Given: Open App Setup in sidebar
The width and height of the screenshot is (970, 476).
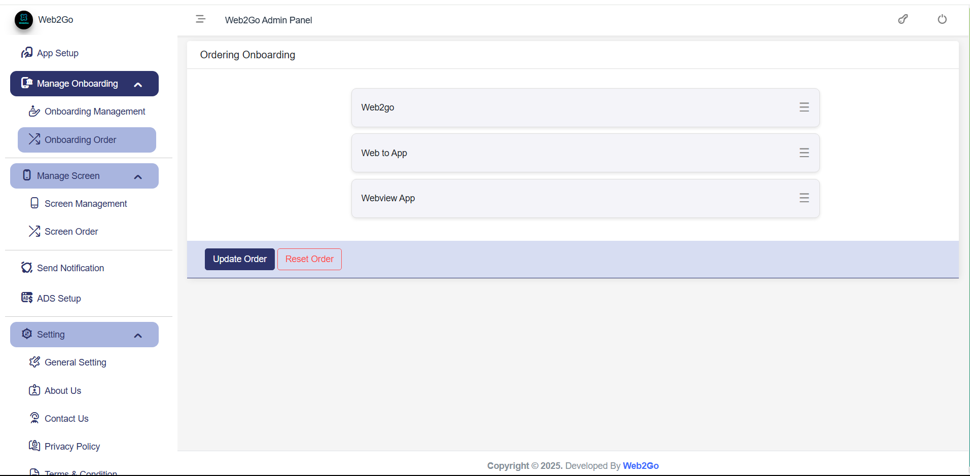Looking at the screenshot, I should click(x=57, y=53).
